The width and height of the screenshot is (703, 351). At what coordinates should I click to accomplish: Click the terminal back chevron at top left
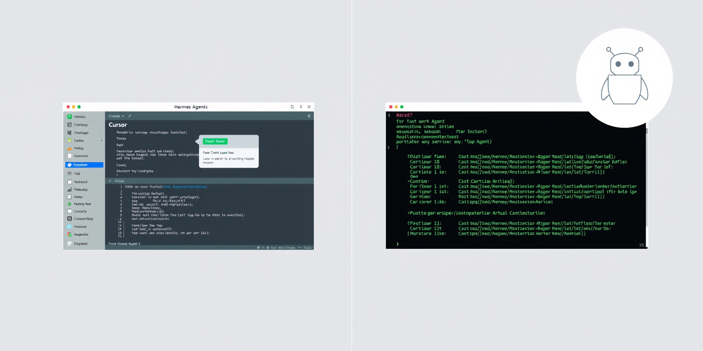click(389, 115)
